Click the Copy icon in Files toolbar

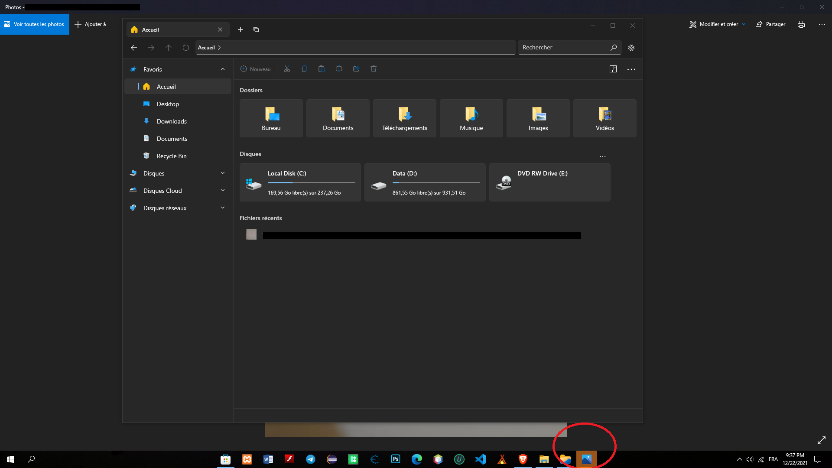click(304, 69)
